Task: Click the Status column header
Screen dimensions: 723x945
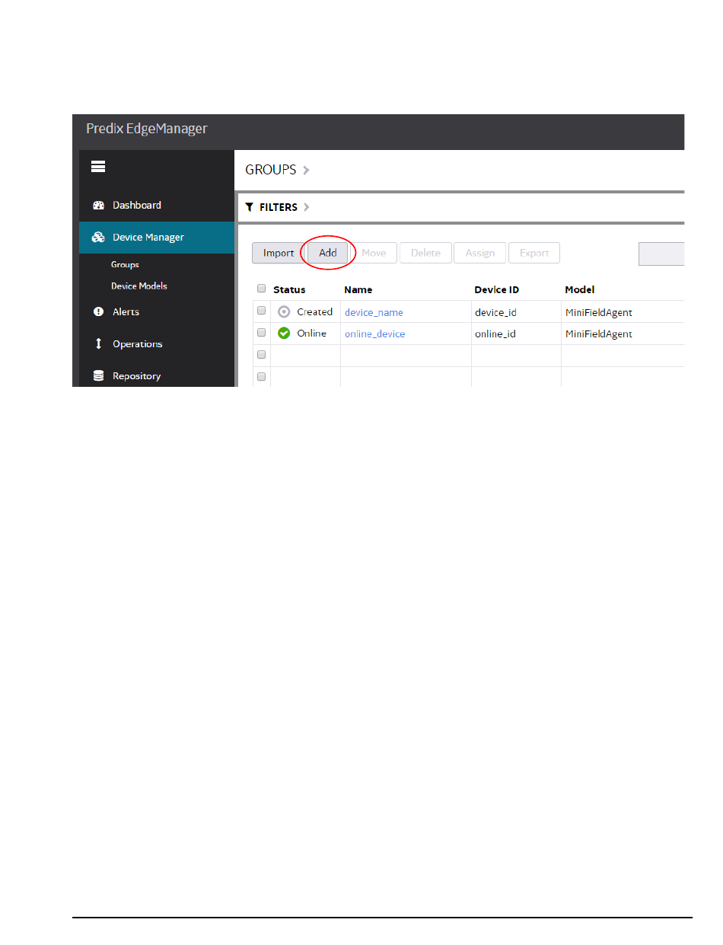Action: tap(289, 289)
